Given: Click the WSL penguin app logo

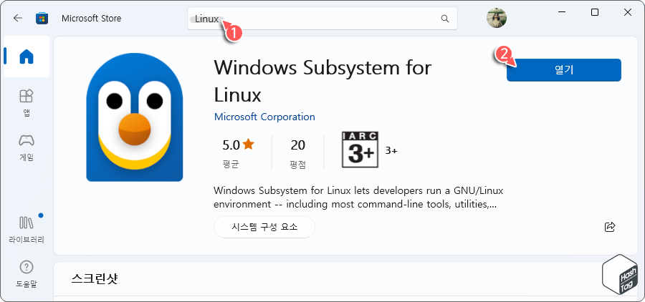Looking at the screenshot, I should tap(135, 117).
